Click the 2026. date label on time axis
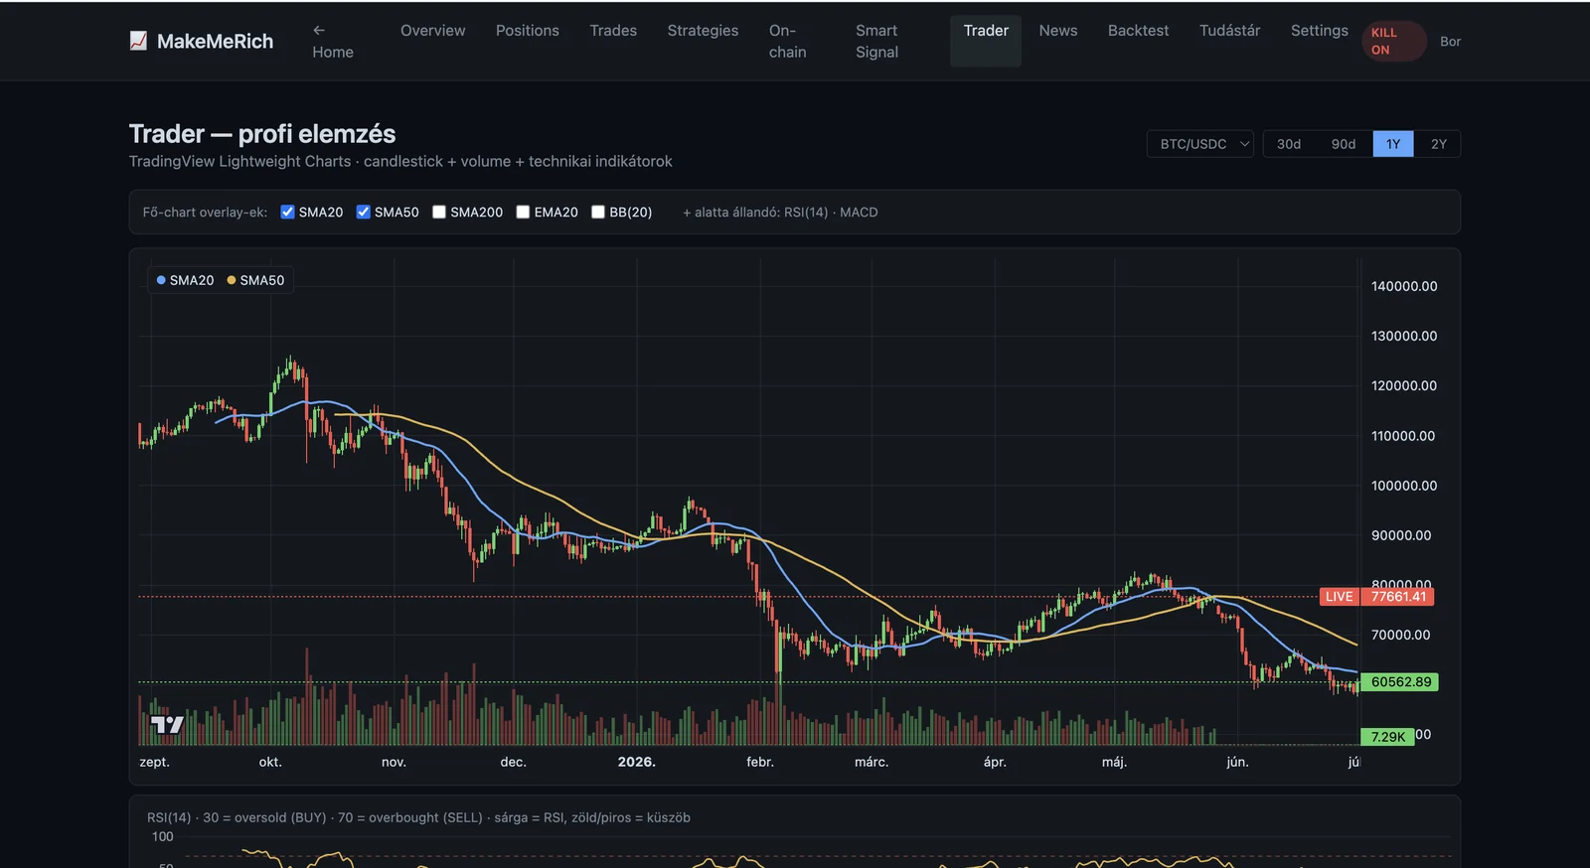 636,762
